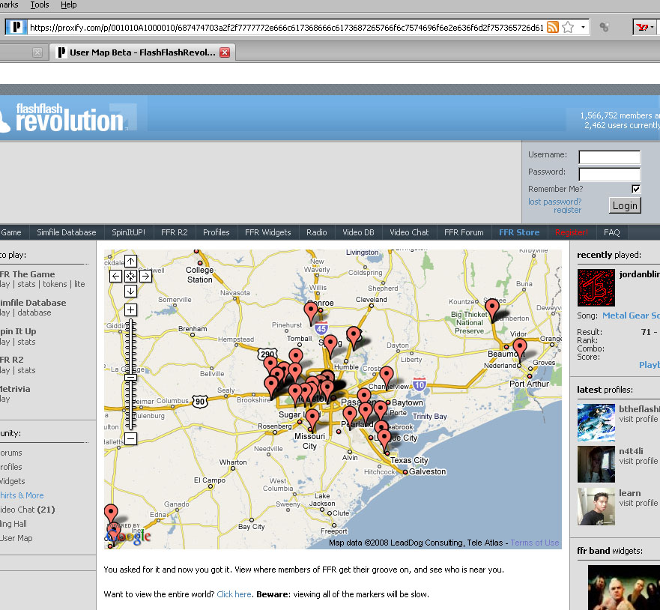
Task: Click the map zoom slider handle
Action: tap(131, 377)
